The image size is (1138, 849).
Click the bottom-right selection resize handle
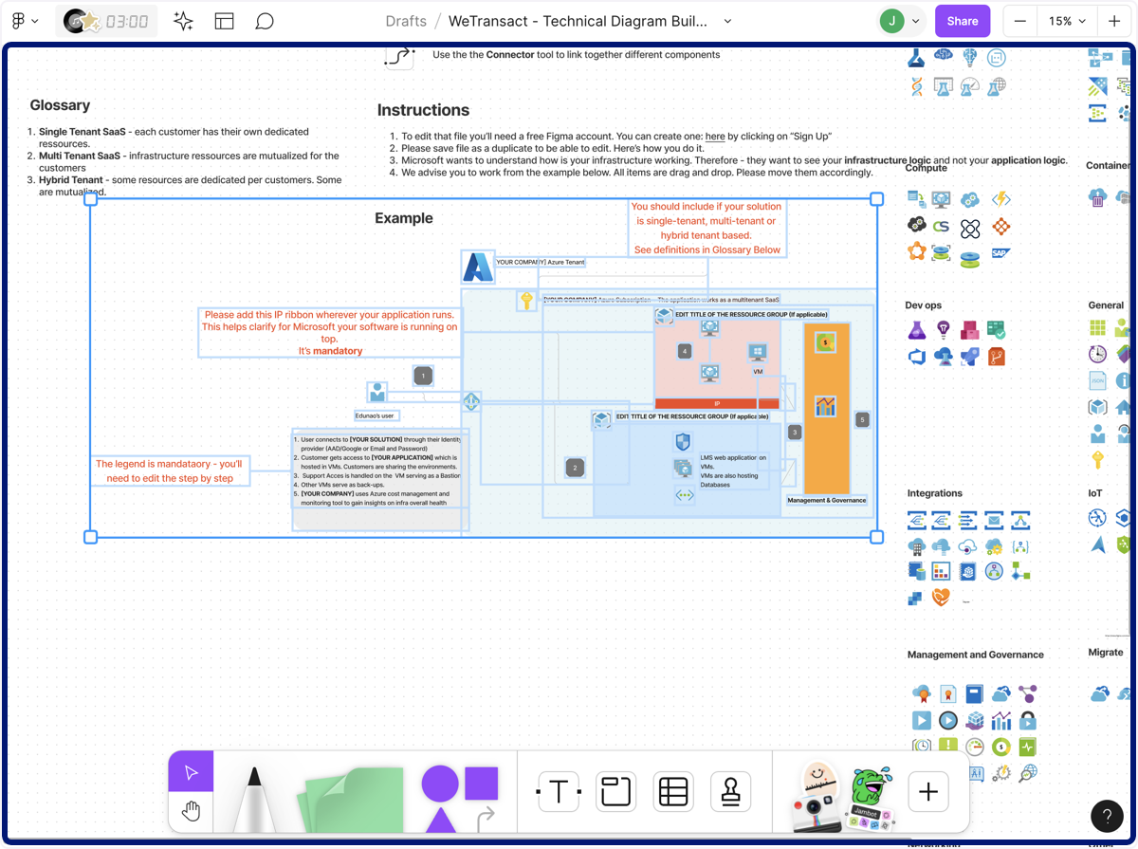coord(877,537)
